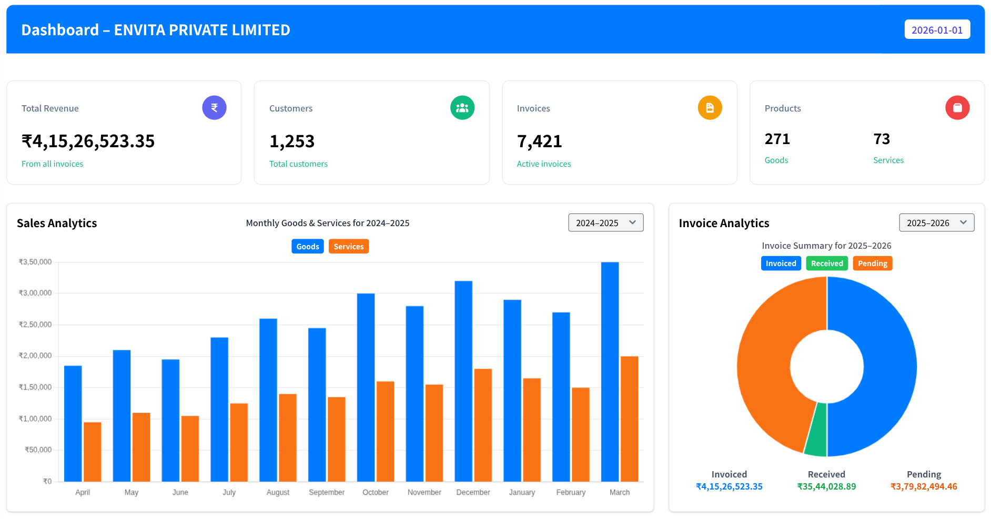Click the September month axis label
This screenshot has width=991, height=519.
[x=327, y=492]
